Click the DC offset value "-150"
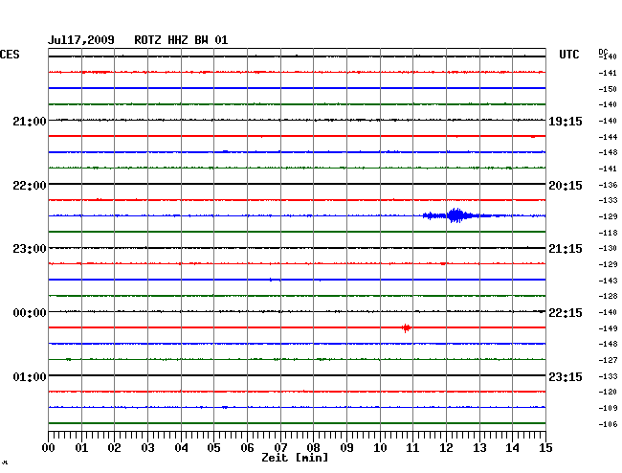Screen dimensions: 622x473 tap(608, 89)
